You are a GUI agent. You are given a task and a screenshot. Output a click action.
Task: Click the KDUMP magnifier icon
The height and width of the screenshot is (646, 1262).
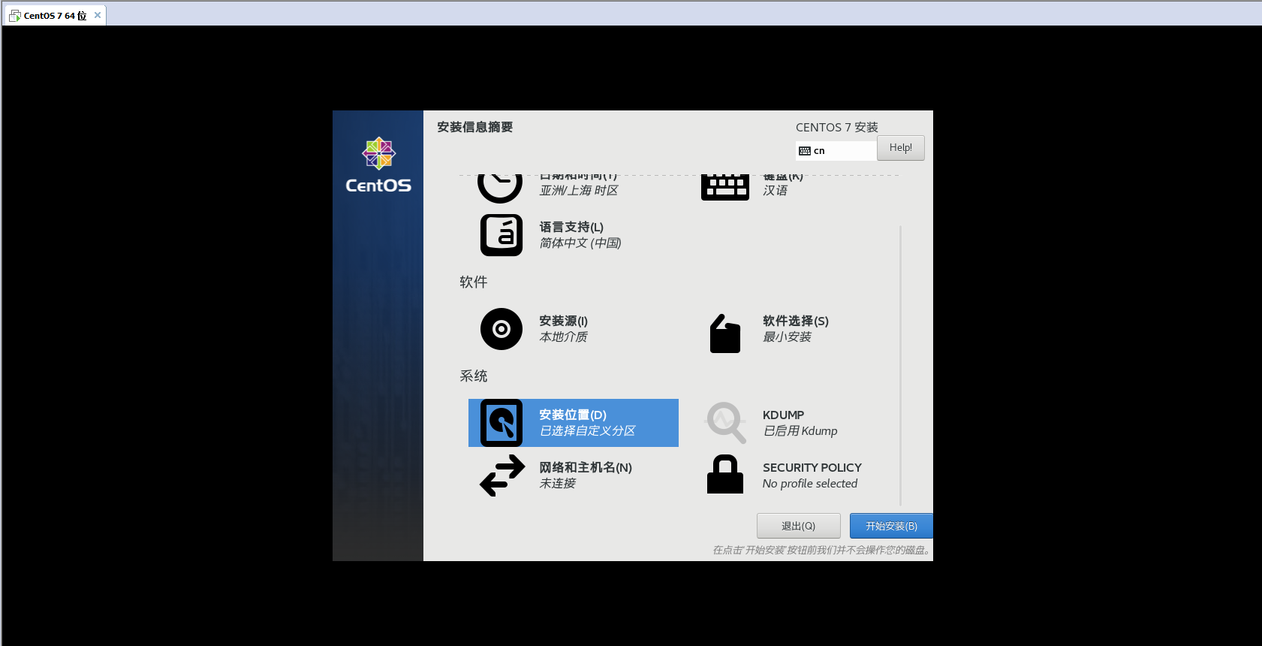click(x=726, y=422)
